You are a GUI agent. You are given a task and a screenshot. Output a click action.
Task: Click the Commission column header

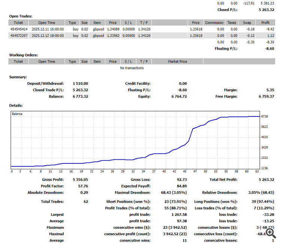(x=214, y=23)
